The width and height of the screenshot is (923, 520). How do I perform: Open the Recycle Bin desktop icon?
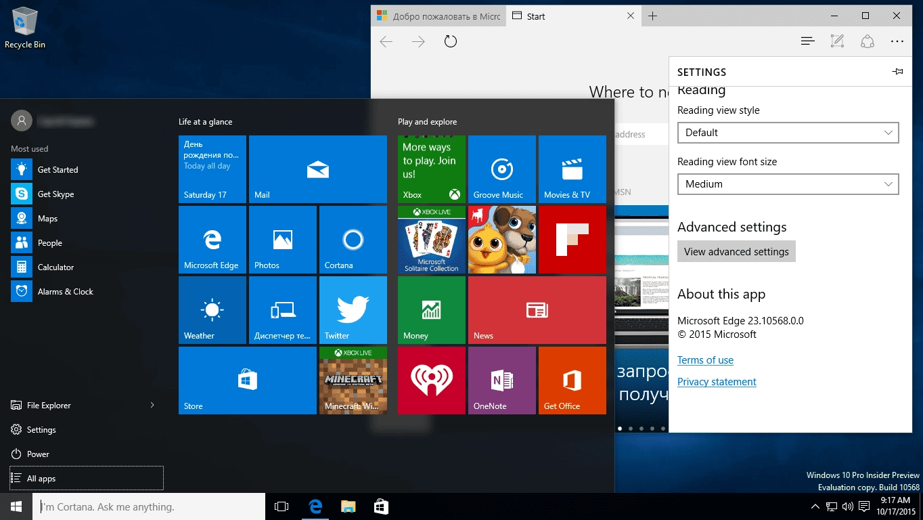tap(25, 28)
